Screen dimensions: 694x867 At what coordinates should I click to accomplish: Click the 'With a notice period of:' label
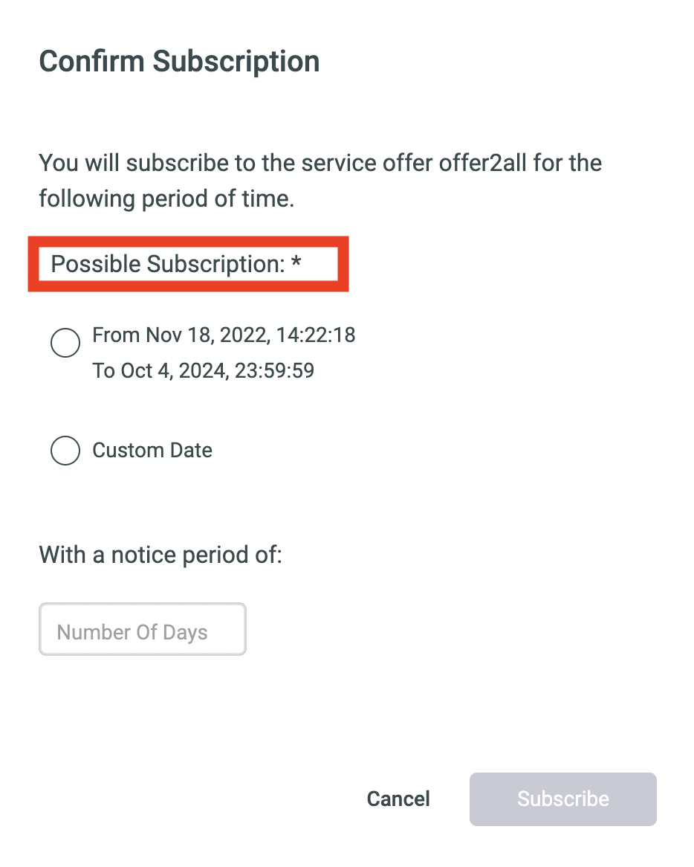[x=160, y=555]
